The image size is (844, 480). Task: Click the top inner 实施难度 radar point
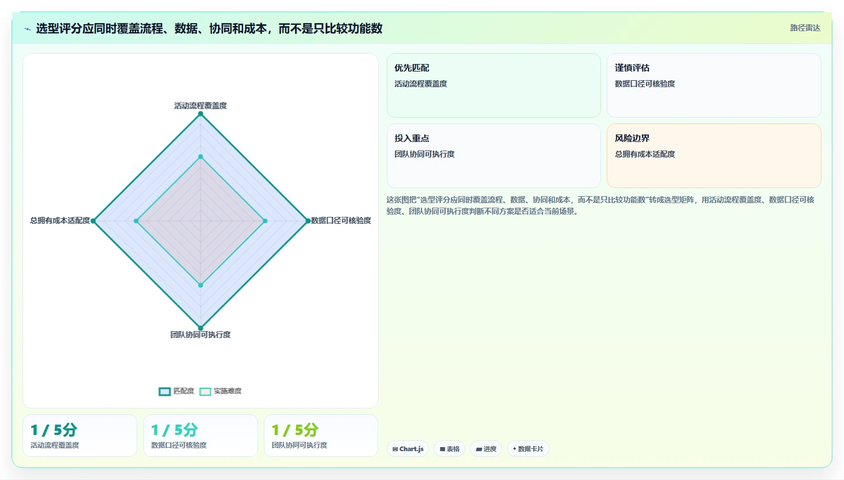[201, 156]
